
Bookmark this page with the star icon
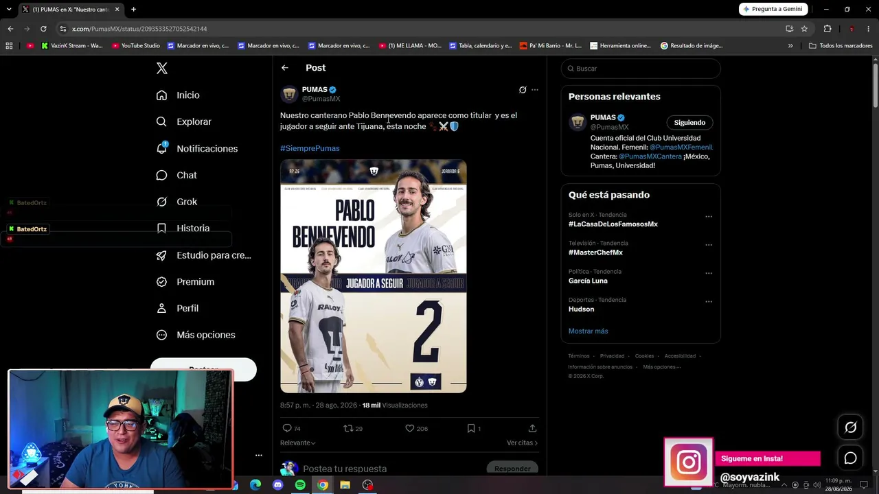pyautogui.click(x=804, y=29)
